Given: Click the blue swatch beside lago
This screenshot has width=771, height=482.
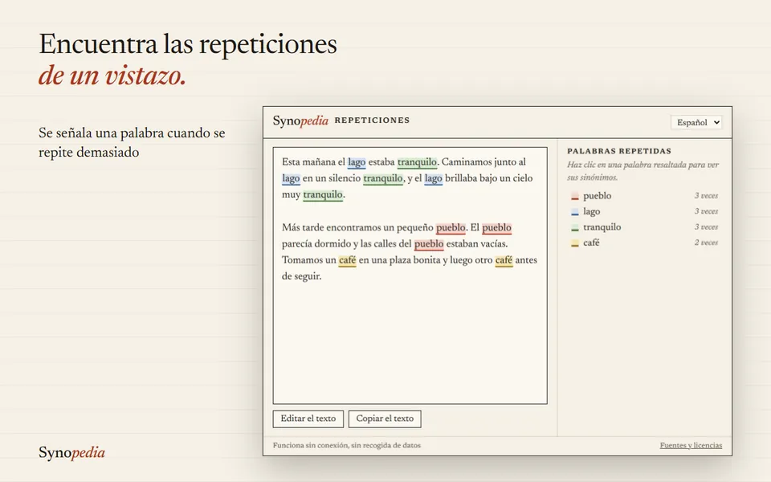Looking at the screenshot, I should [574, 212].
